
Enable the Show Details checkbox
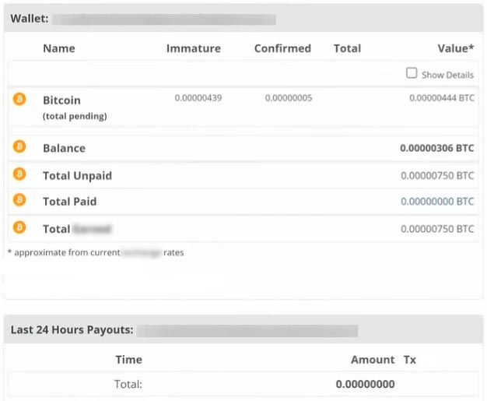click(412, 73)
